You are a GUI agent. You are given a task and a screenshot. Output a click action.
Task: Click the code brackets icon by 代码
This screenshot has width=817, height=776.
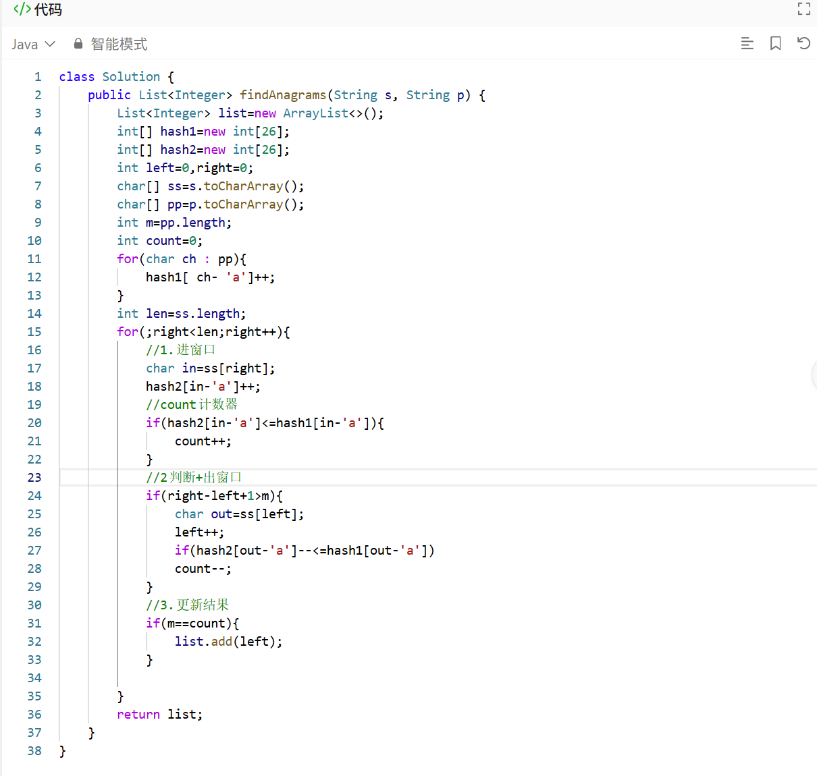coord(22,9)
